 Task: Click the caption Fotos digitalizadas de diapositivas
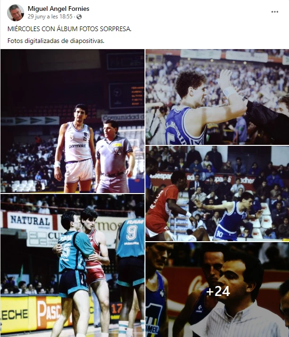point(56,41)
